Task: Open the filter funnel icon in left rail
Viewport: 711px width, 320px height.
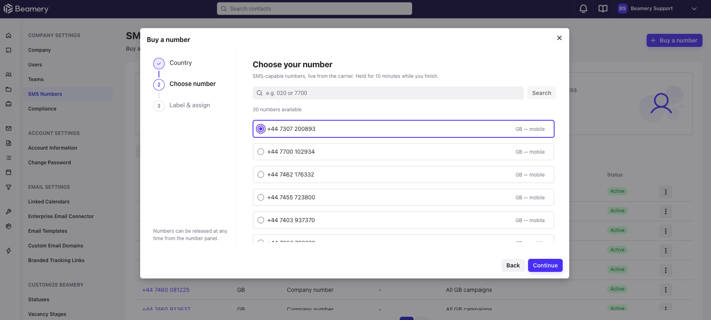Action: 9,187
